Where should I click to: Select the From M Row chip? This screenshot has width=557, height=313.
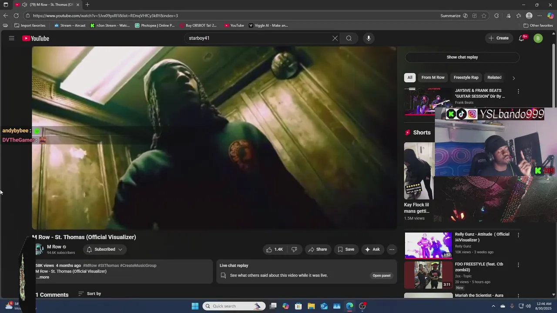click(x=433, y=77)
